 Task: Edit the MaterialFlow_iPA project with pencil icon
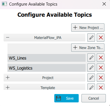click(91, 38)
